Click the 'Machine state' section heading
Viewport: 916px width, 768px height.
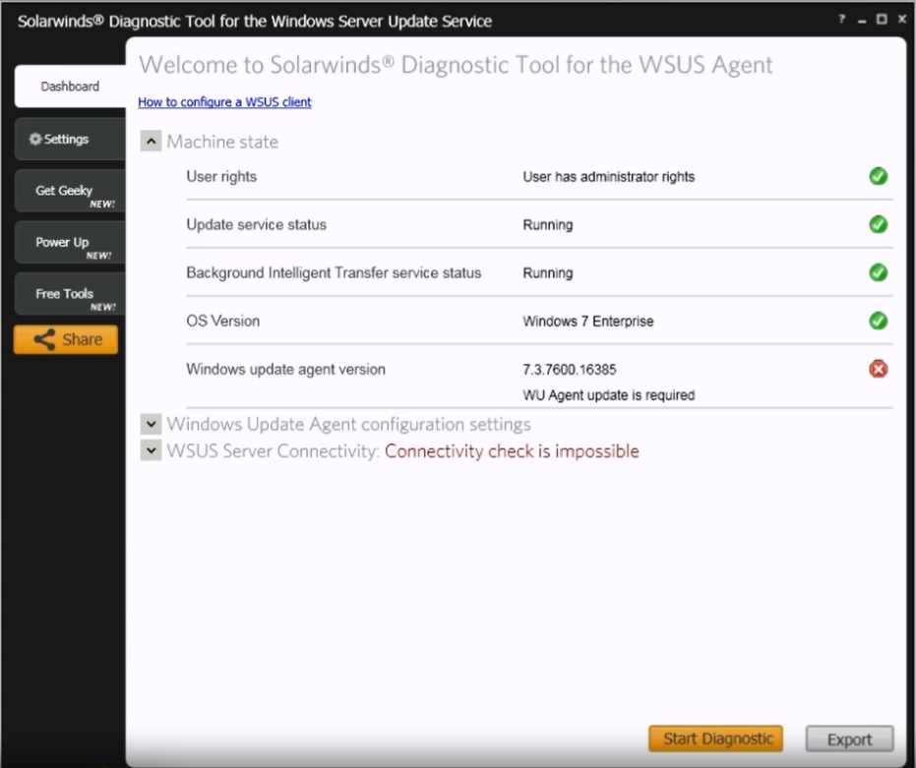pyautogui.click(x=222, y=142)
